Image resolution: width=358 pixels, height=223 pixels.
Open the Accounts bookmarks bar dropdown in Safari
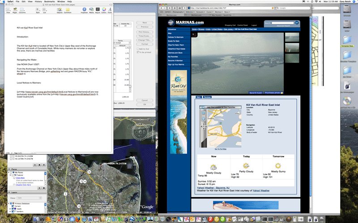tap(200, 12)
